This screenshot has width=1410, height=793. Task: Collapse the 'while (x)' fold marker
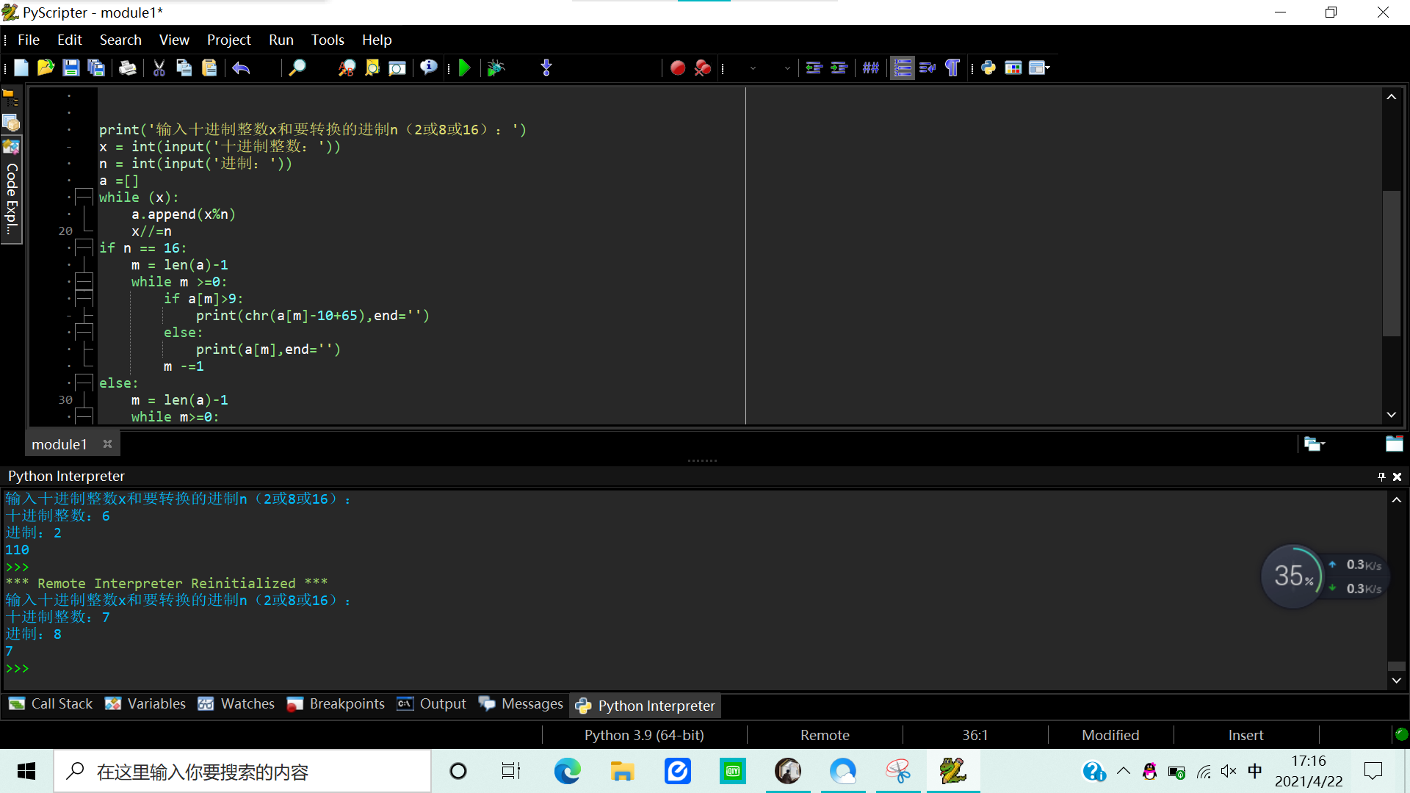tap(84, 197)
